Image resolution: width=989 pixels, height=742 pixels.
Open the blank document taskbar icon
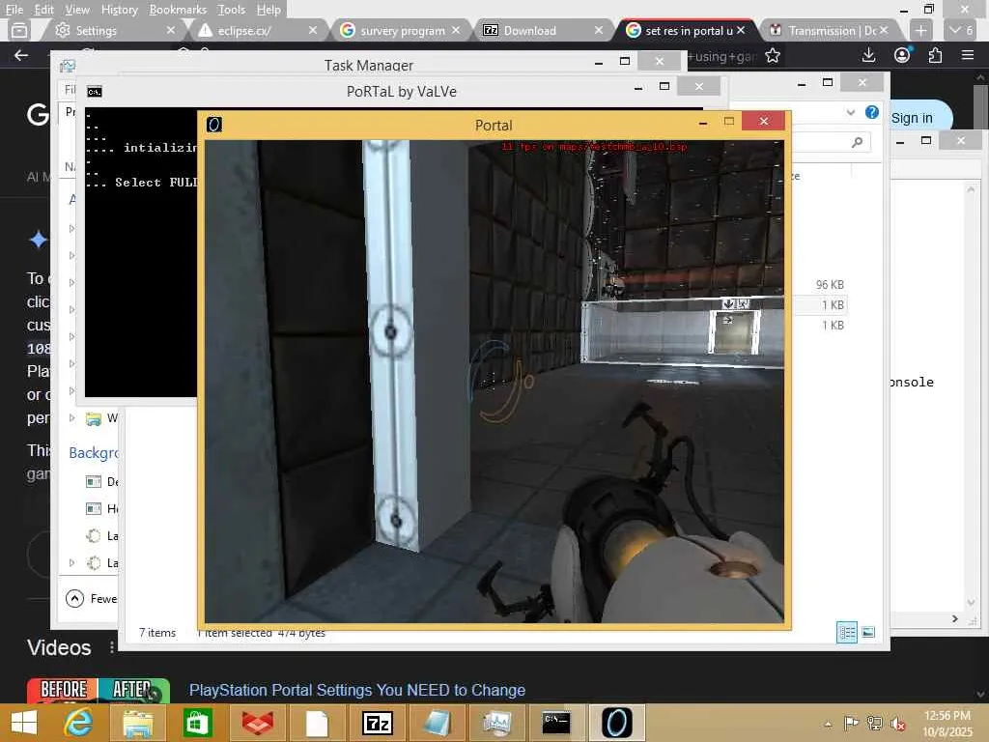point(317,723)
